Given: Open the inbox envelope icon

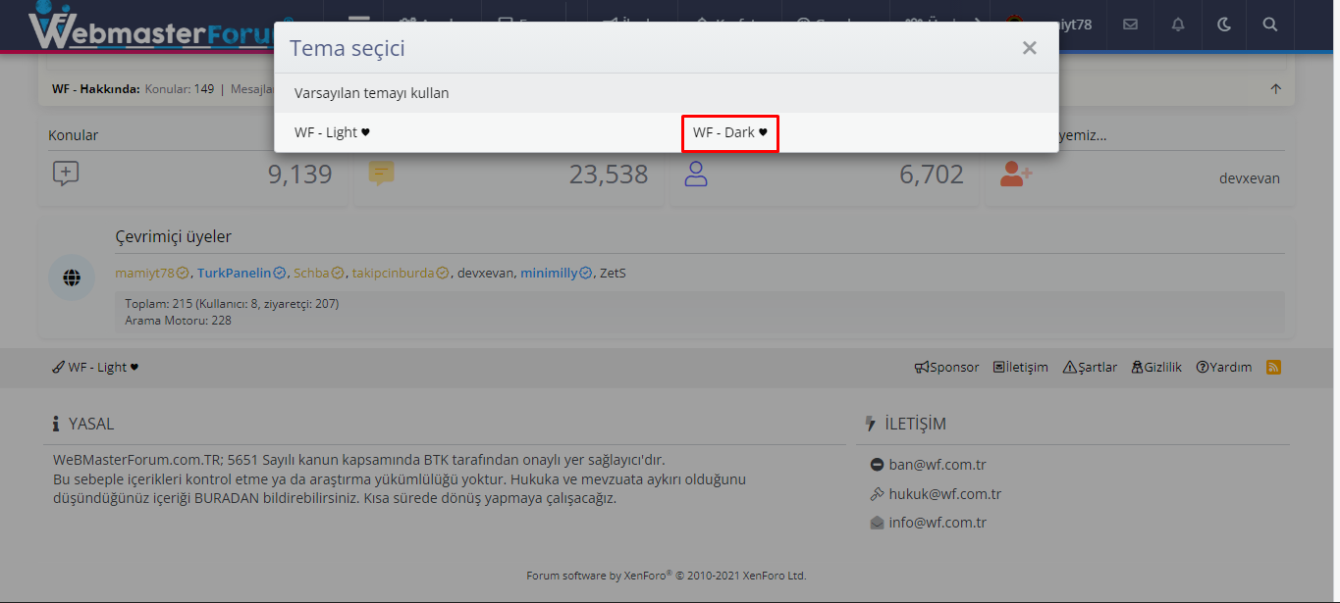Looking at the screenshot, I should coord(1131,25).
